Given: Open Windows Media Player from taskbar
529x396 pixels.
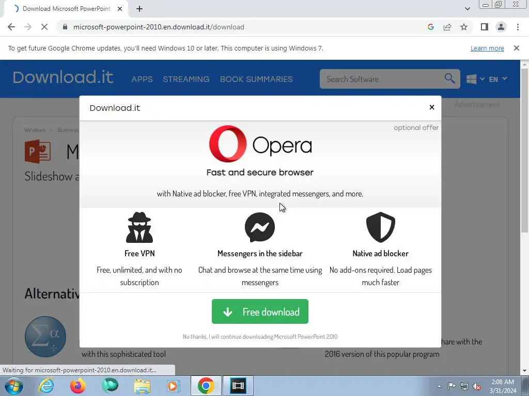Looking at the screenshot, I should pos(174,386).
